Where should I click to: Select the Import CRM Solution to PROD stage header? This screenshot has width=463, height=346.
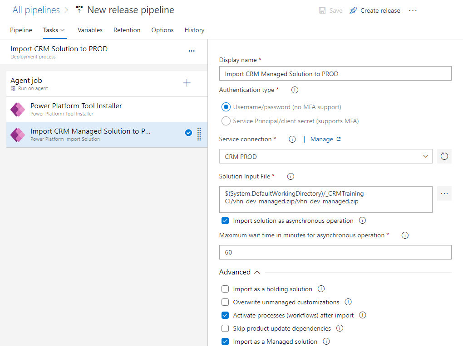click(x=103, y=52)
